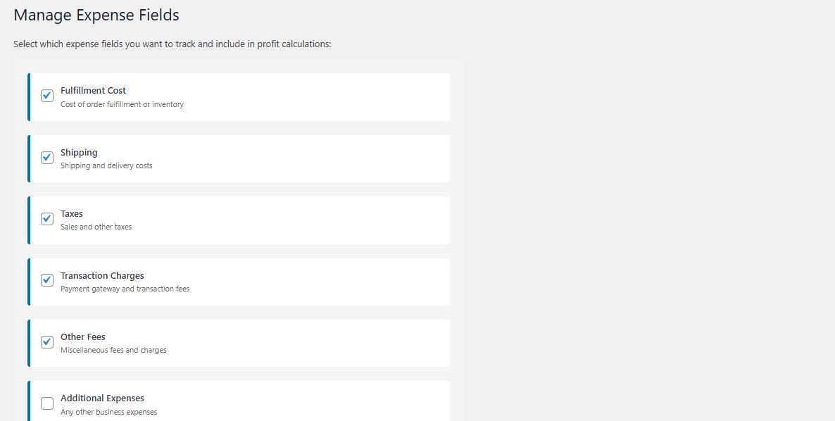Click the Transaction Charges label
The height and width of the screenshot is (421, 835).
coord(102,275)
